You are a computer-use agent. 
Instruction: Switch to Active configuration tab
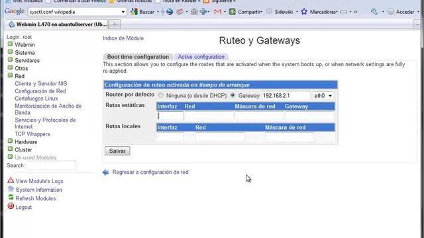[x=201, y=57]
